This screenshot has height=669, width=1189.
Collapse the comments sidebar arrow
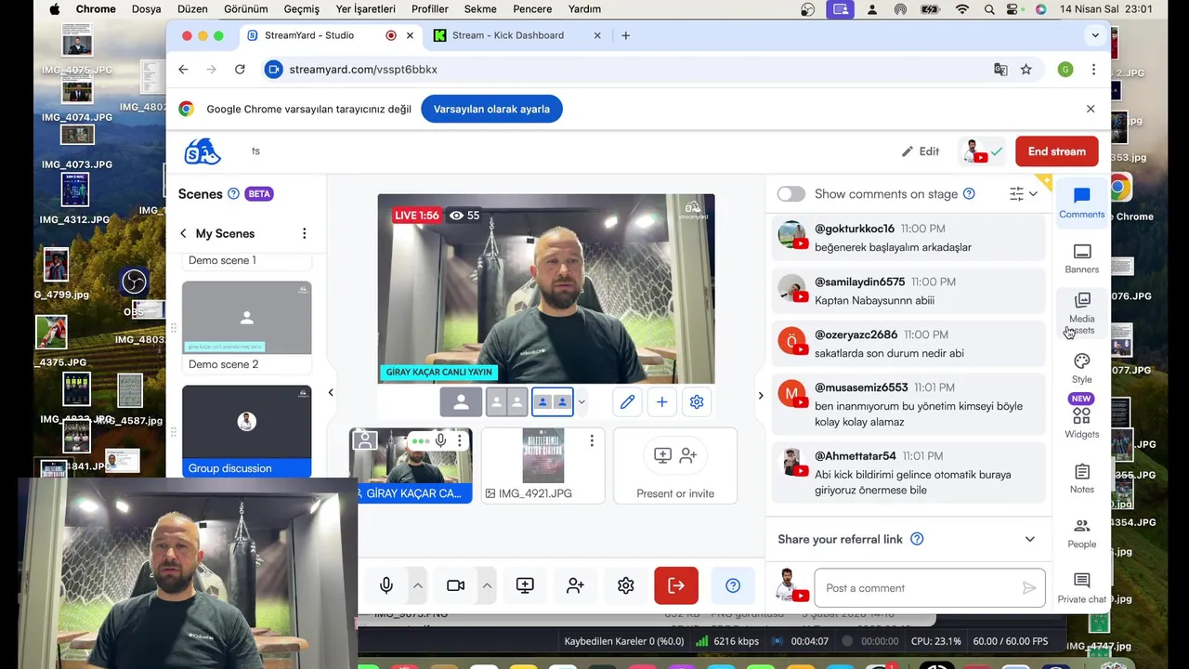[x=761, y=395]
